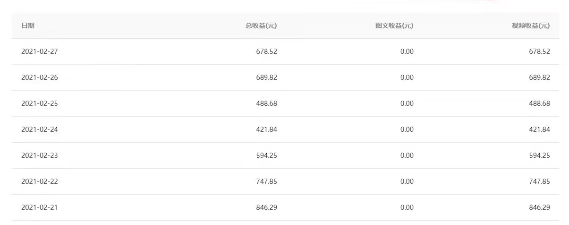The height and width of the screenshot is (225, 569).
Task: Select the date 2021-02-27
Action: (x=40, y=52)
